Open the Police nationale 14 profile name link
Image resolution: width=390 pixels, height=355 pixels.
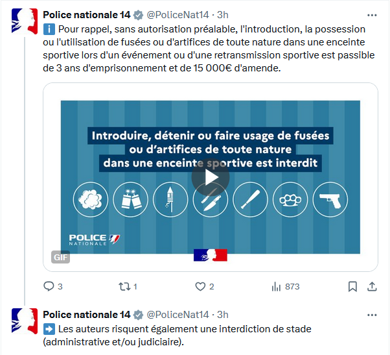(86, 15)
